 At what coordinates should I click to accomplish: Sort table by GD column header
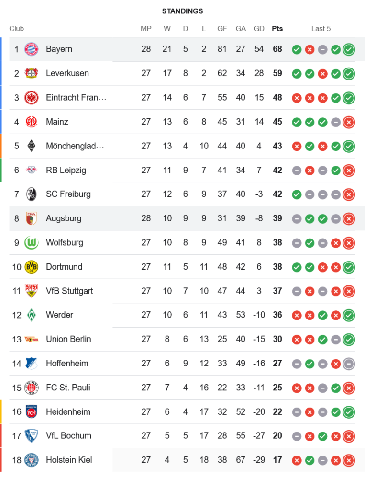[x=259, y=29]
